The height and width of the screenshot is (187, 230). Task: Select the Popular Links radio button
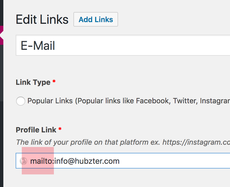(x=21, y=101)
